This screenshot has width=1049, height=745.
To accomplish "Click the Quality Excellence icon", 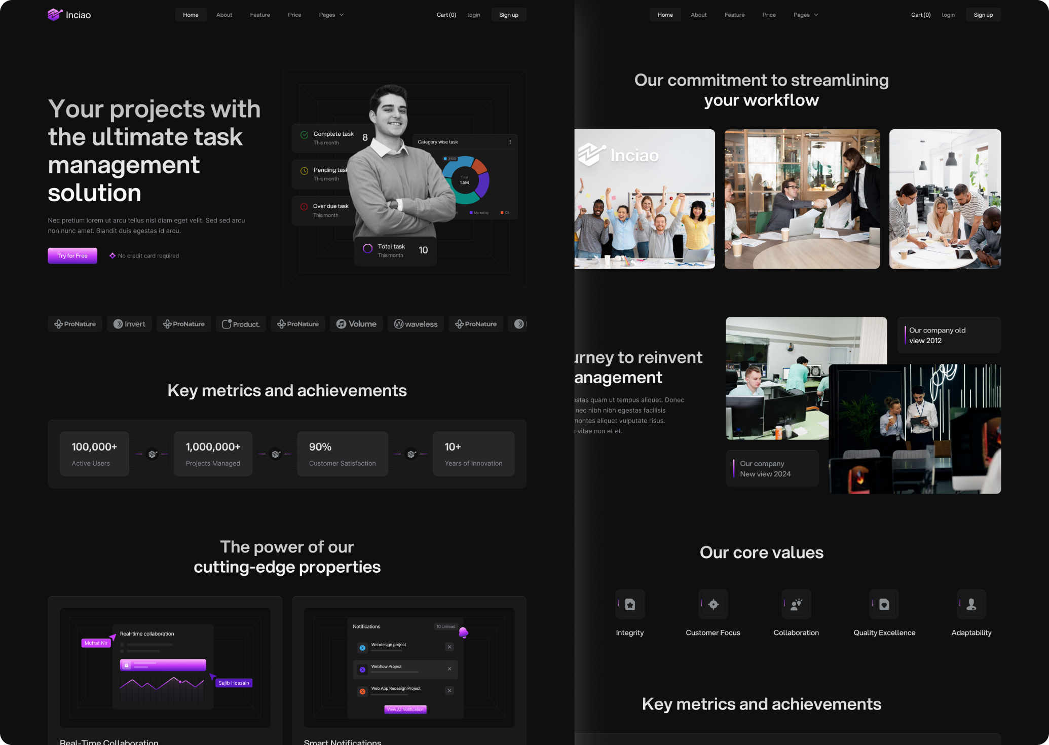I will point(884,604).
